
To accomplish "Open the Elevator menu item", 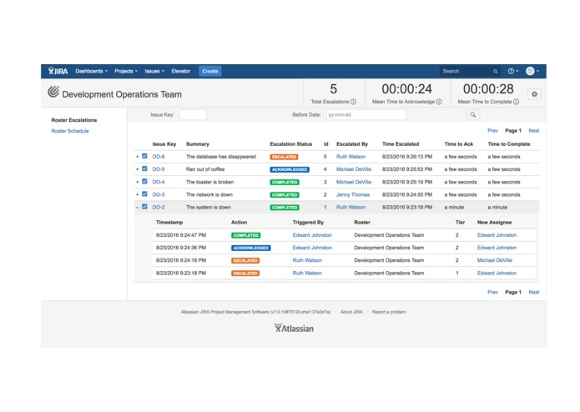I will [180, 71].
